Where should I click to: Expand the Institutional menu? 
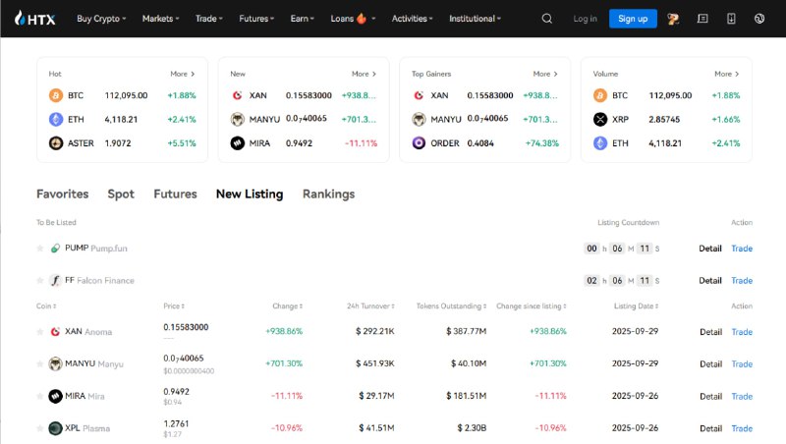[475, 19]
